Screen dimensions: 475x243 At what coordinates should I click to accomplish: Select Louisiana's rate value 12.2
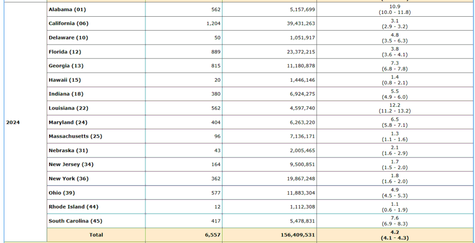tap(395, 105)
